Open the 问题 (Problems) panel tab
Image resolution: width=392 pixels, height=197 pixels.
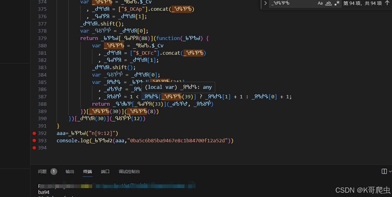click(42, 171)
